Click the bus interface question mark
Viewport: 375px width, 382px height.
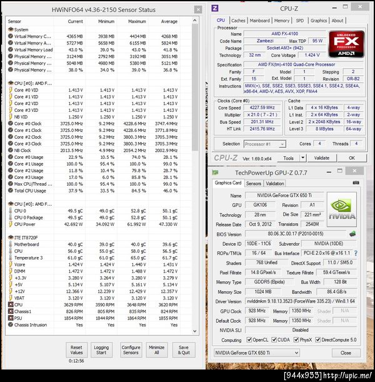(356, 253)
